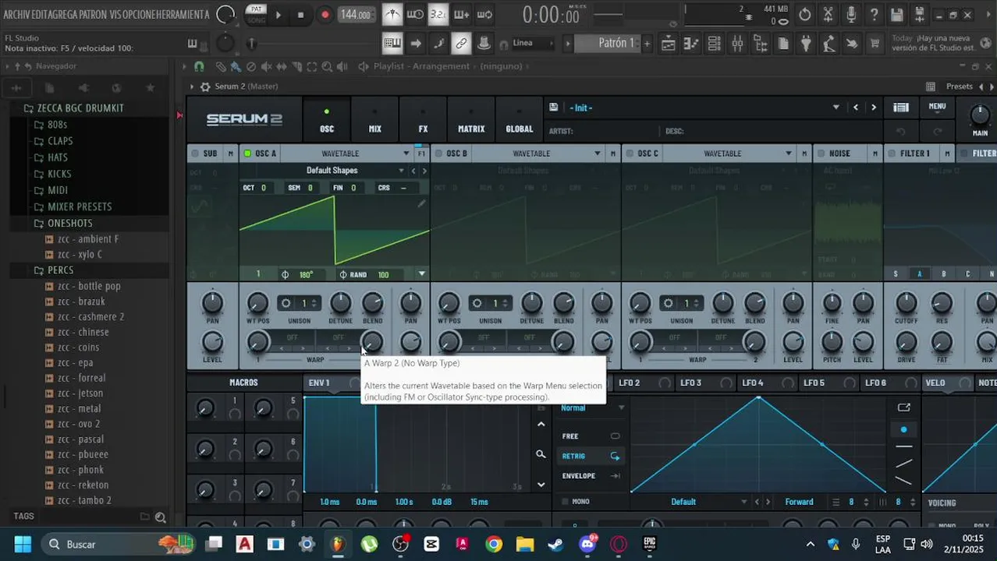
Task: Click the zoom magnifier icon in the Playlist toolbar
Action: [x=327, y=67]
